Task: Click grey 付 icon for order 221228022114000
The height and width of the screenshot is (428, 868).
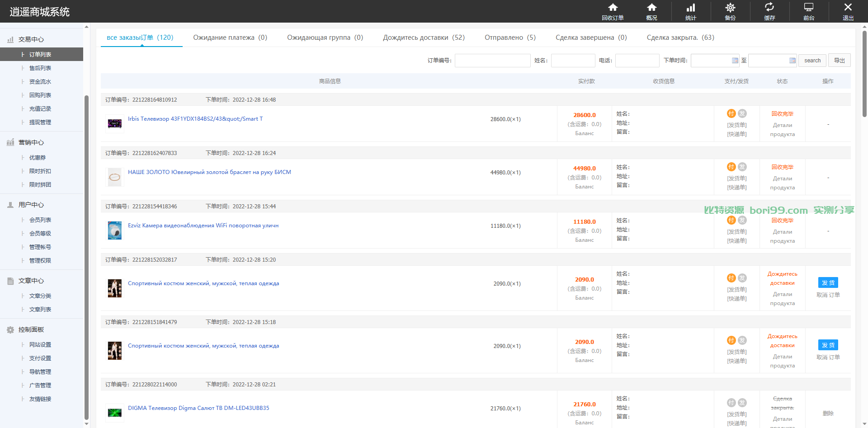Action: click(731, 403)
